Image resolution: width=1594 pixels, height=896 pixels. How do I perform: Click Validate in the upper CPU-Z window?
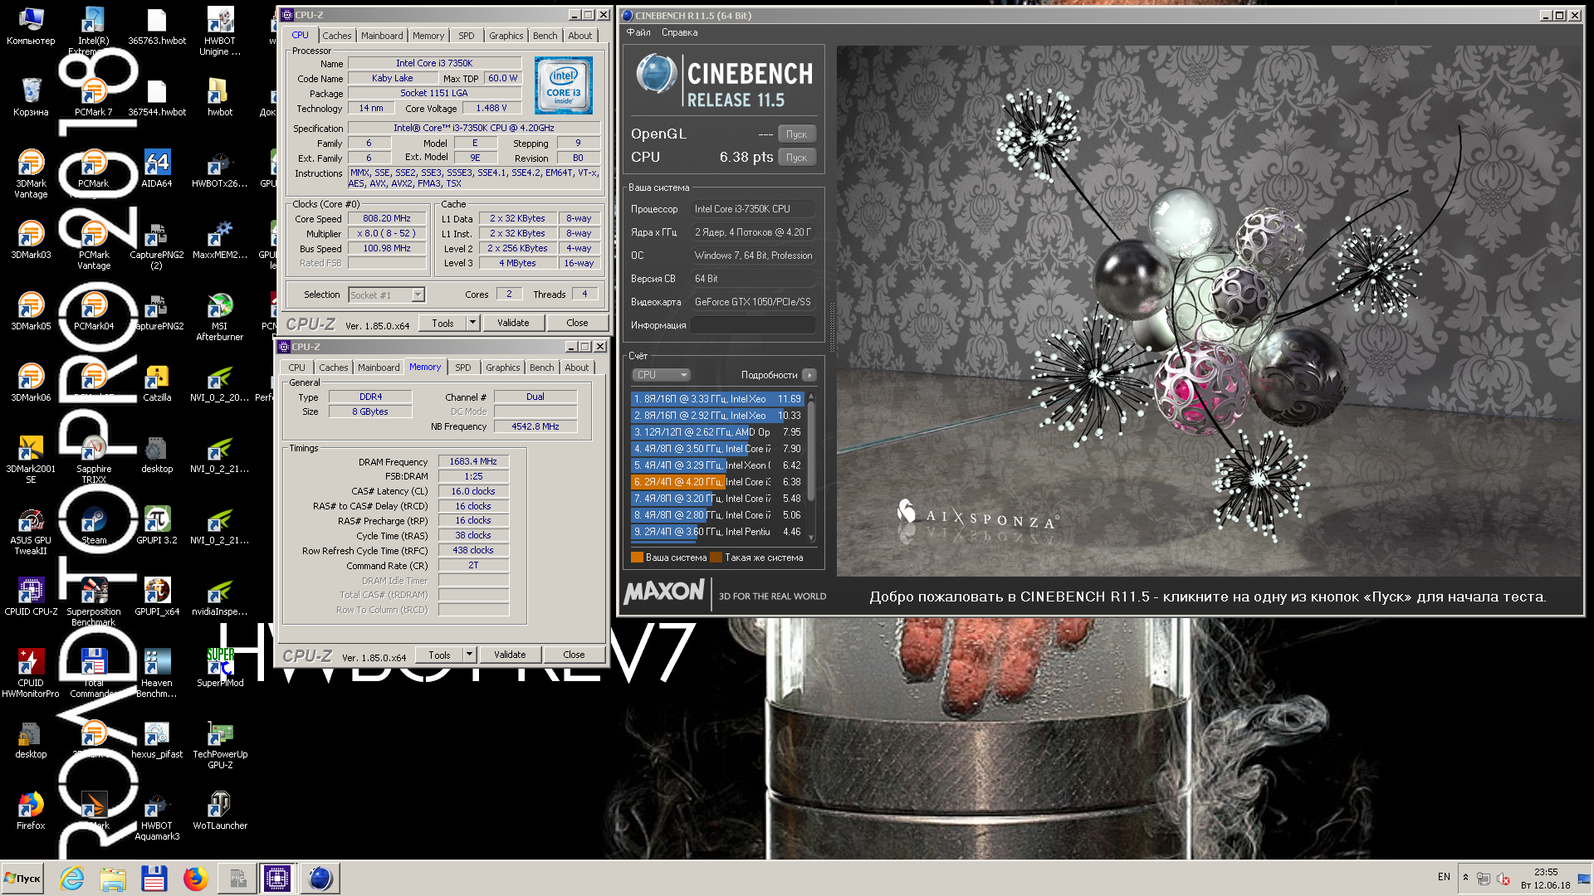(513, 323)
